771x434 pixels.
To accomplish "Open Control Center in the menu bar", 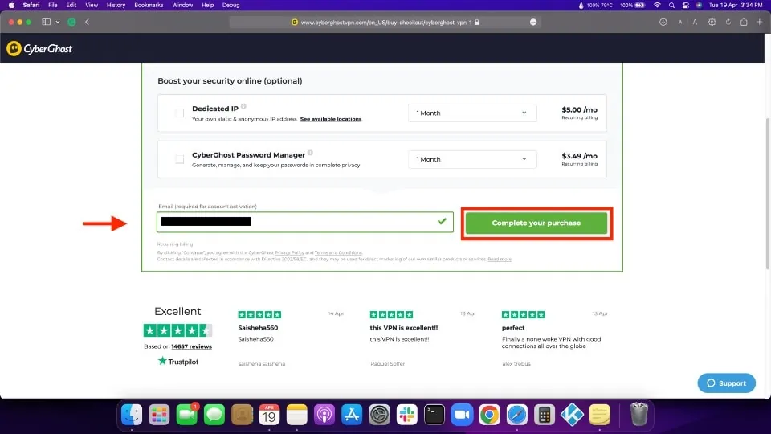I will [685, 5].
